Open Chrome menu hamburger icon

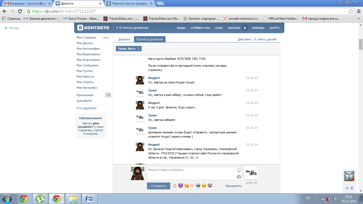[x=358, y=11]
